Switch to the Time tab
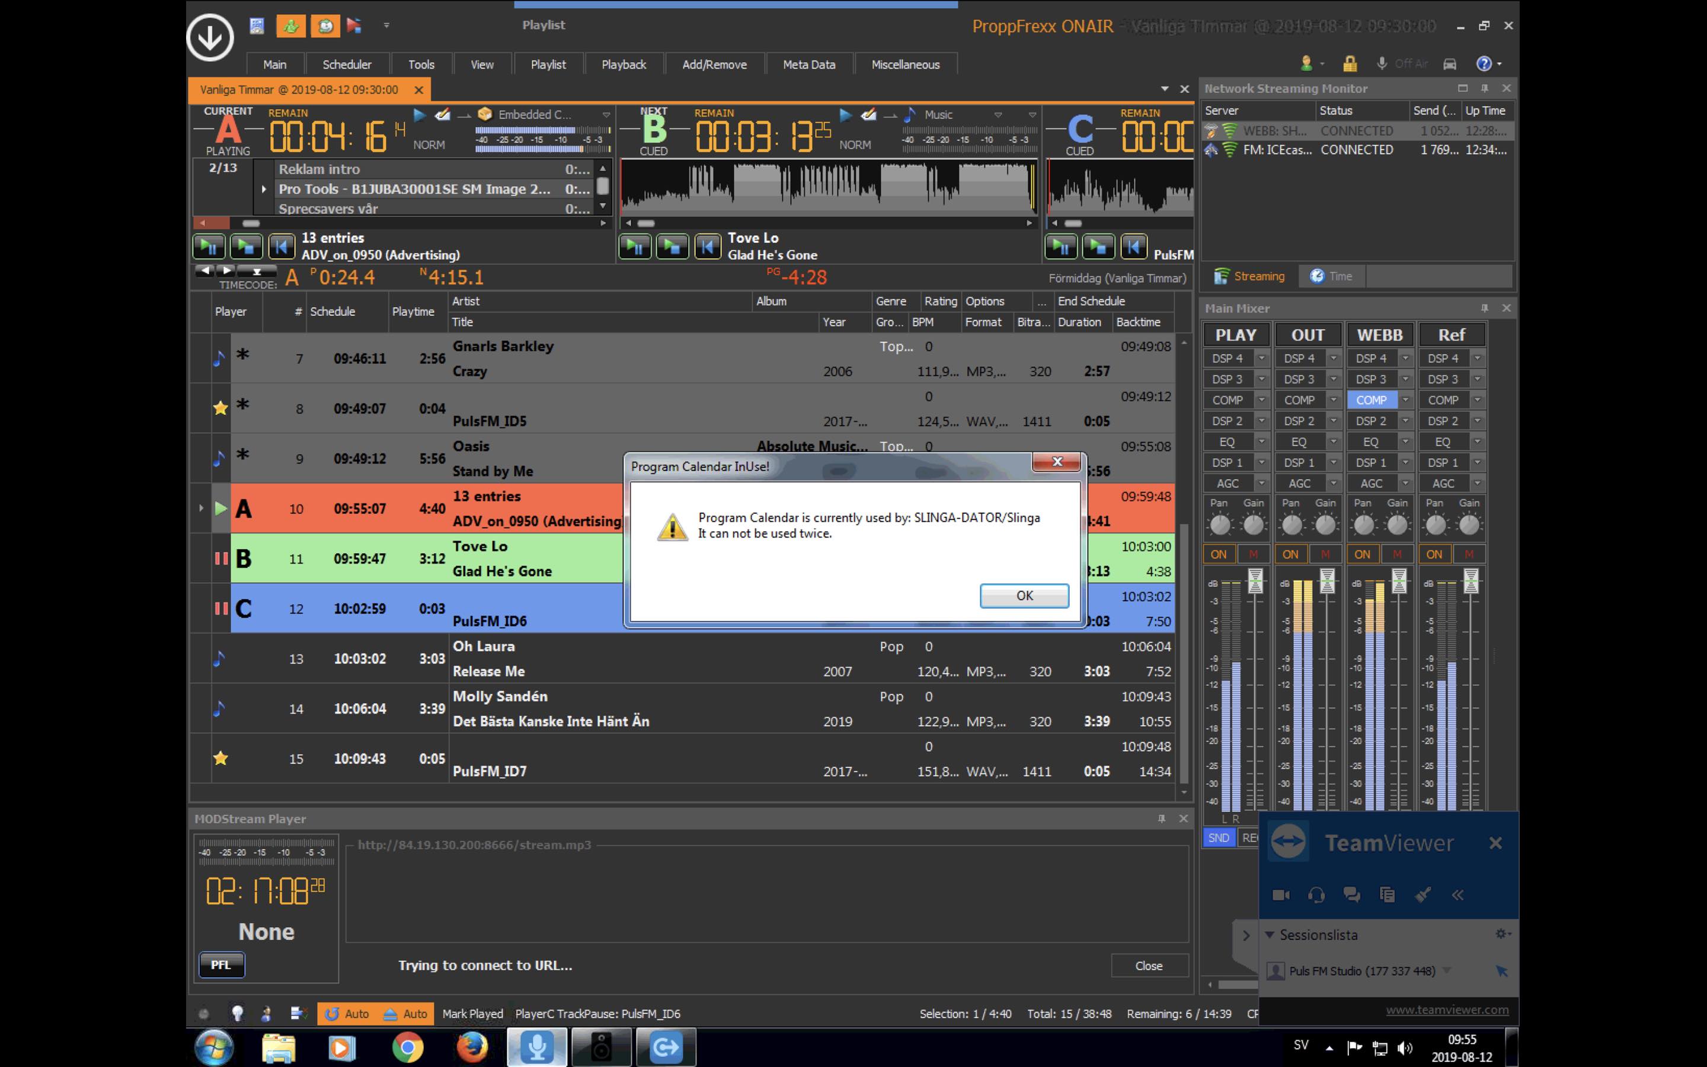The height and width of the screenshot is (1067, 1707). [1332, 277]
